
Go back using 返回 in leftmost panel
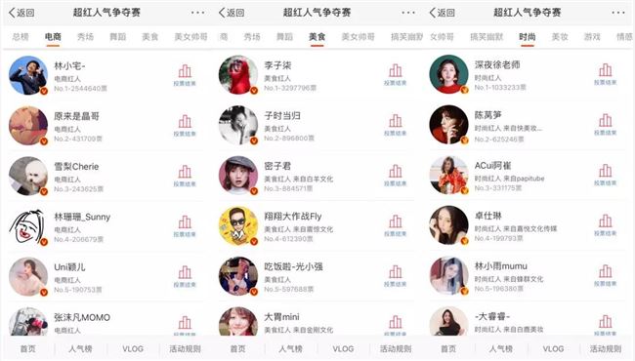pyautogui.click(x=21, y=13)
